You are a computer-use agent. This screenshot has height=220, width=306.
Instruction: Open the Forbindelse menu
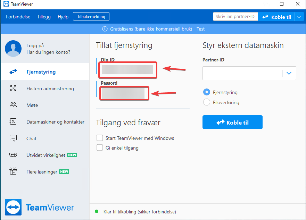pyautogui.click(x=18, y=17)
